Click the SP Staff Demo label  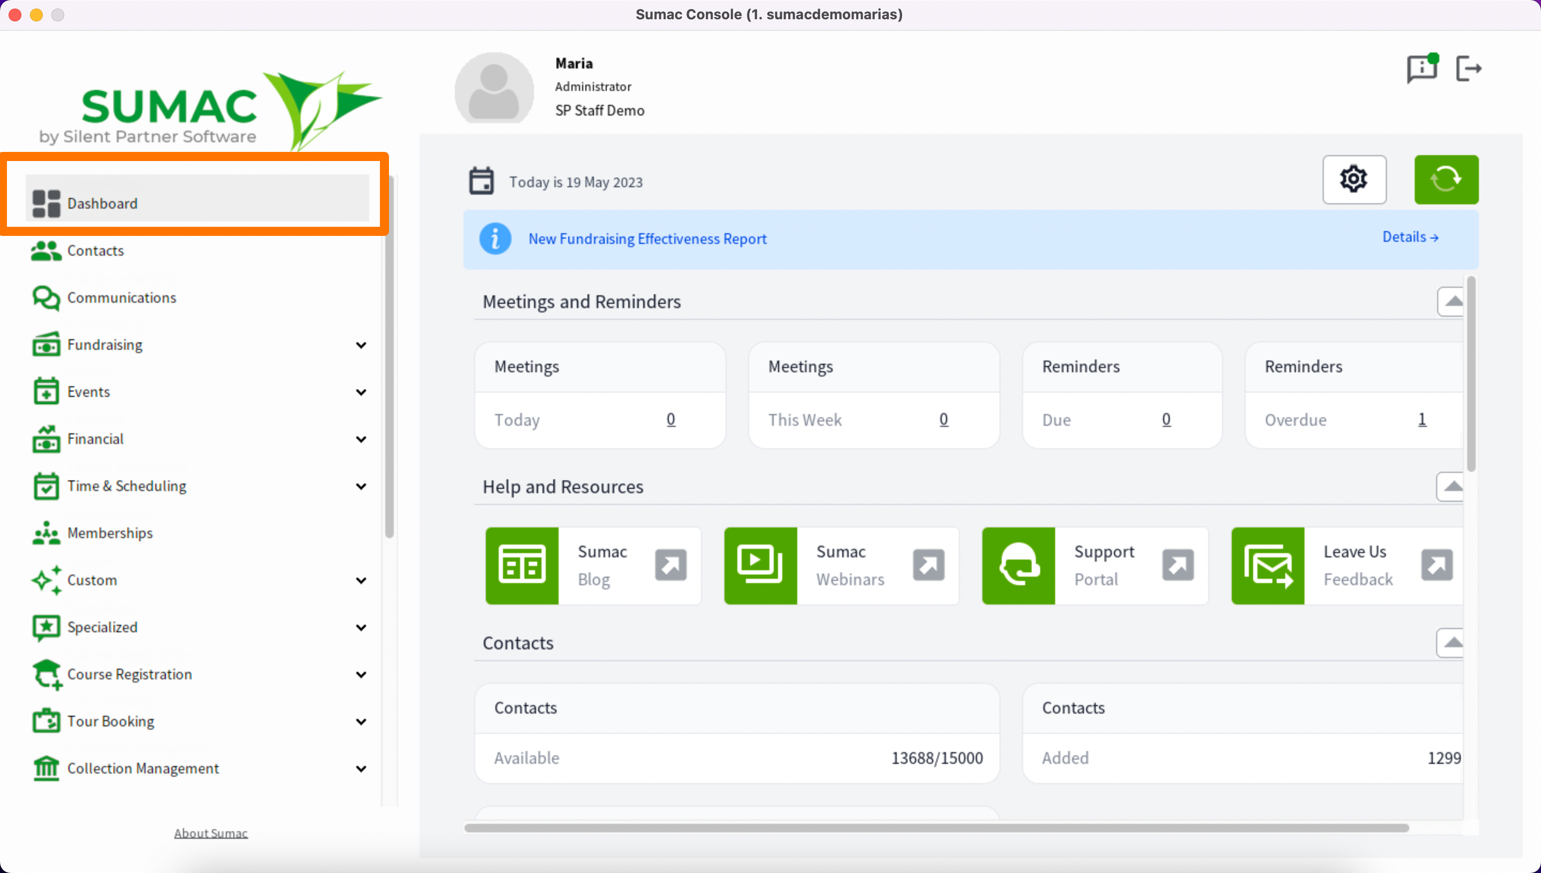click(600, 110)
